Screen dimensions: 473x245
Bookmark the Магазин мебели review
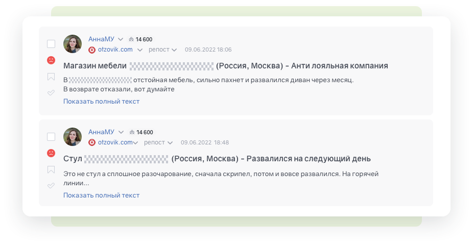[x=51, y=77]
